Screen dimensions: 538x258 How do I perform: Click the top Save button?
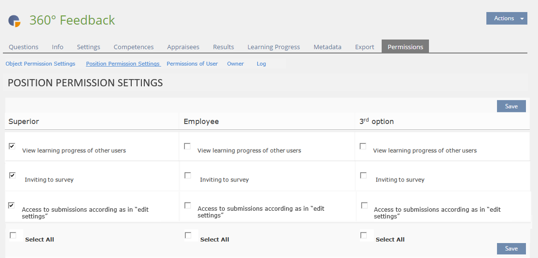(x=511, y=106)
